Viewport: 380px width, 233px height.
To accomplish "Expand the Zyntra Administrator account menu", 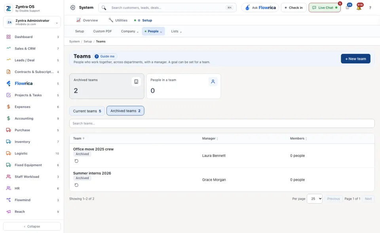I will [x=32, y=22].
